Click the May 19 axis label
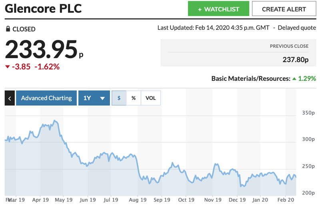The height and width of the screenshot is (206, 320). [64, 200]
